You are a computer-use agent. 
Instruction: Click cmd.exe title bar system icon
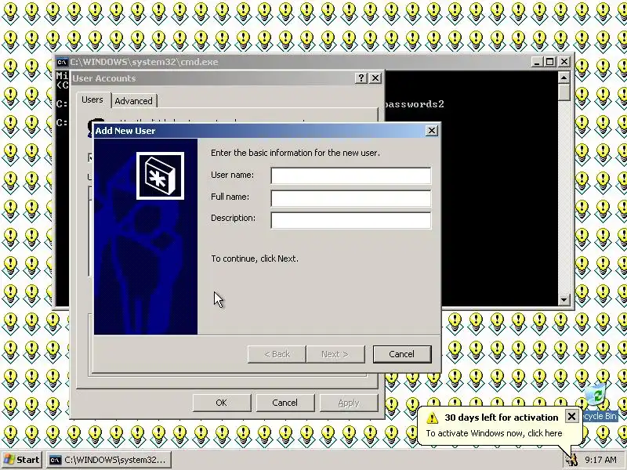(x=62, y=62)
